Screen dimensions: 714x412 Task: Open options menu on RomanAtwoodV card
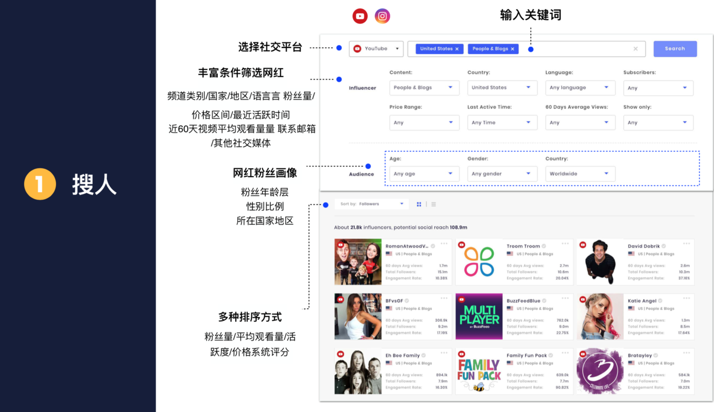coord(444,244)
